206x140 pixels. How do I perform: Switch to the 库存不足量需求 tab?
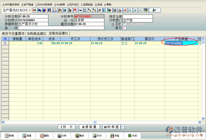tap(13, 33)
